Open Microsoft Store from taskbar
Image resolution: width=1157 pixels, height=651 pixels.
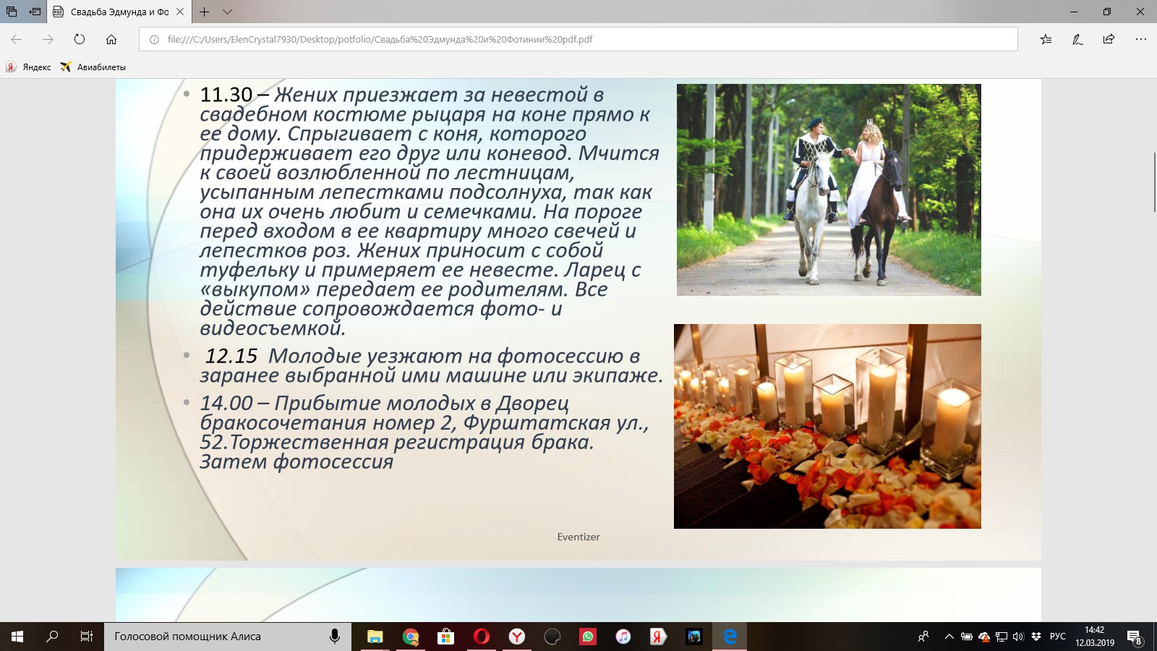click(x=445, y=637)
